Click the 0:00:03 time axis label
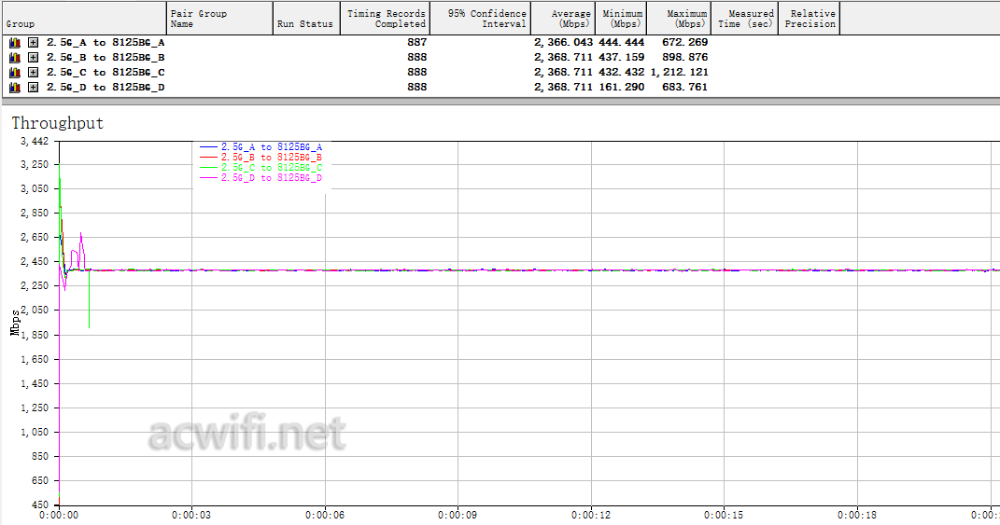1000x525 pixels. pos(191,515)
